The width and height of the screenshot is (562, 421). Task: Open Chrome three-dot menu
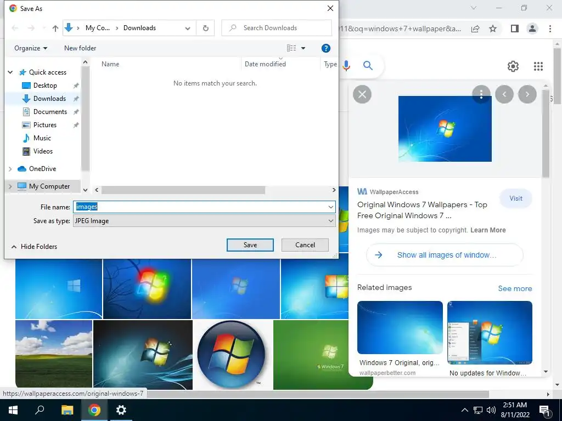[x=550, y=29]
